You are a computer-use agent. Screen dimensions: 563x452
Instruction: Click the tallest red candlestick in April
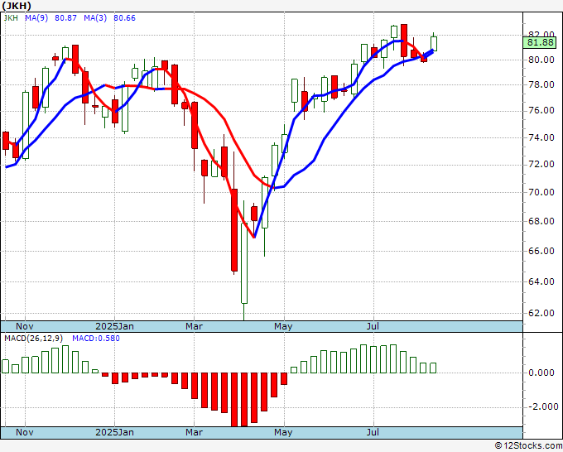tap(234, 230)
